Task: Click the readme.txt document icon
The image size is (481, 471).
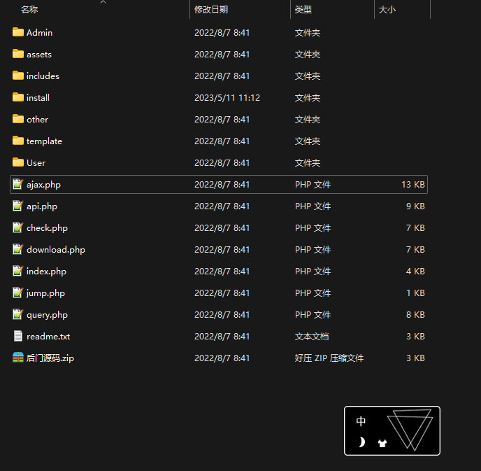Action: point(18,336)
